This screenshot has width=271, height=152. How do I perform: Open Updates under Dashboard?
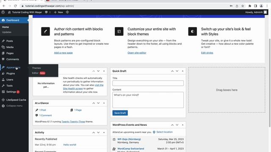[7, 32]
